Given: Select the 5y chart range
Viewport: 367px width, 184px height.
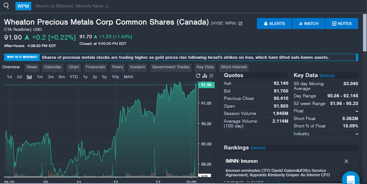Looking at the screenshot, I should coord(105,77).
